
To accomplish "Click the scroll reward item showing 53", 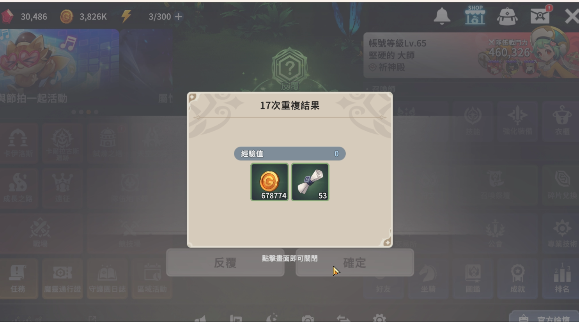I will coord(310,182).
